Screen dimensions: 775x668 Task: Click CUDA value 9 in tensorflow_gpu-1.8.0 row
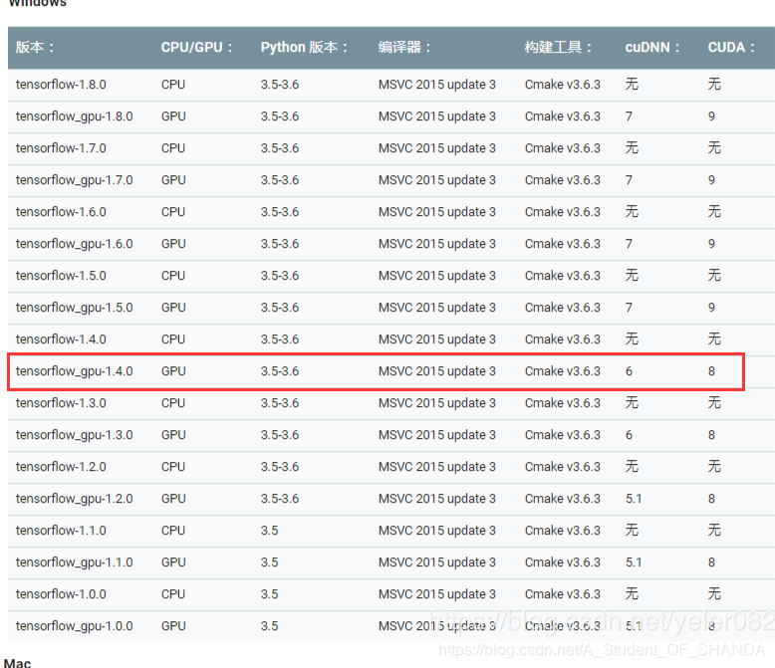pyautogui.click(x=711, y=116)
